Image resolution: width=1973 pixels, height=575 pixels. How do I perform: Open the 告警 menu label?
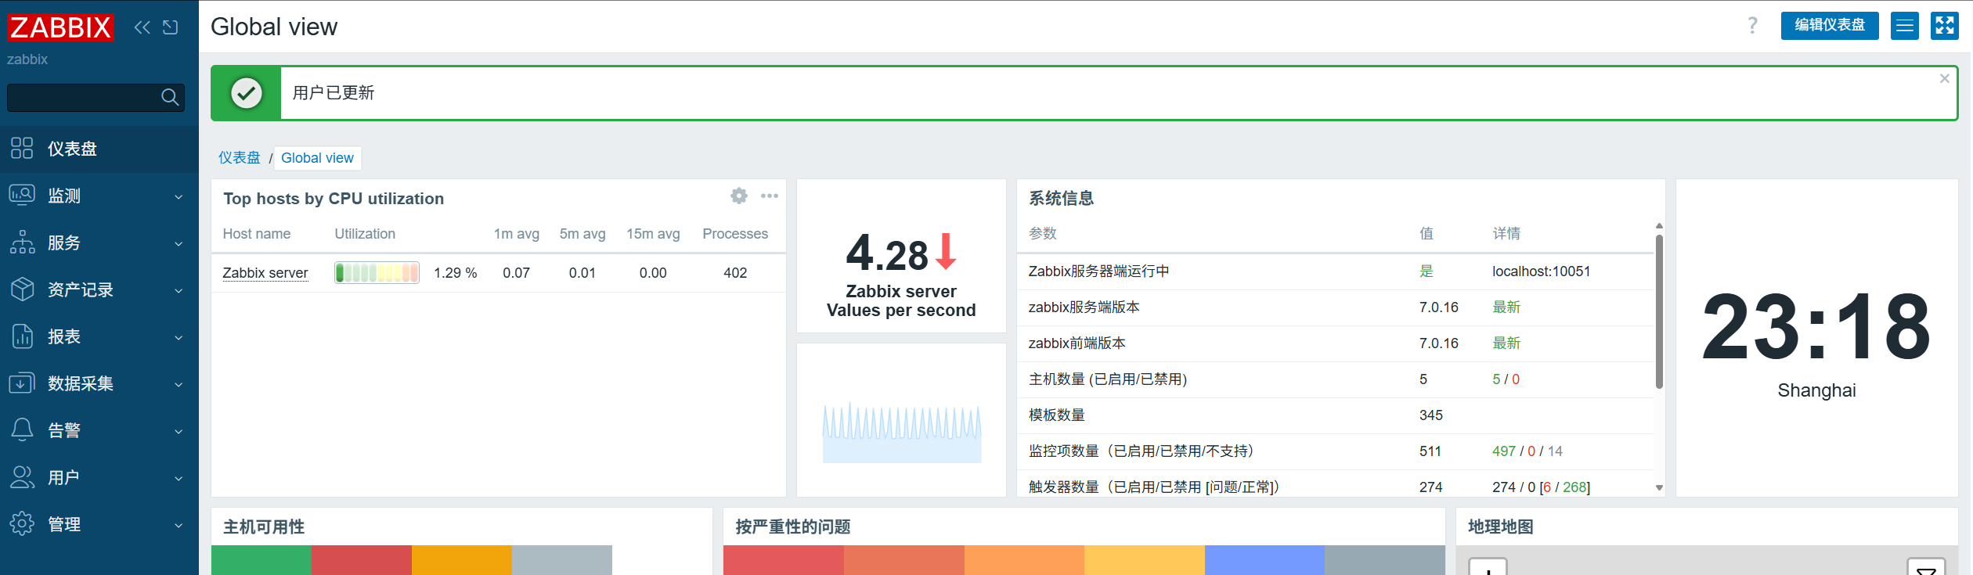(64, 430)
